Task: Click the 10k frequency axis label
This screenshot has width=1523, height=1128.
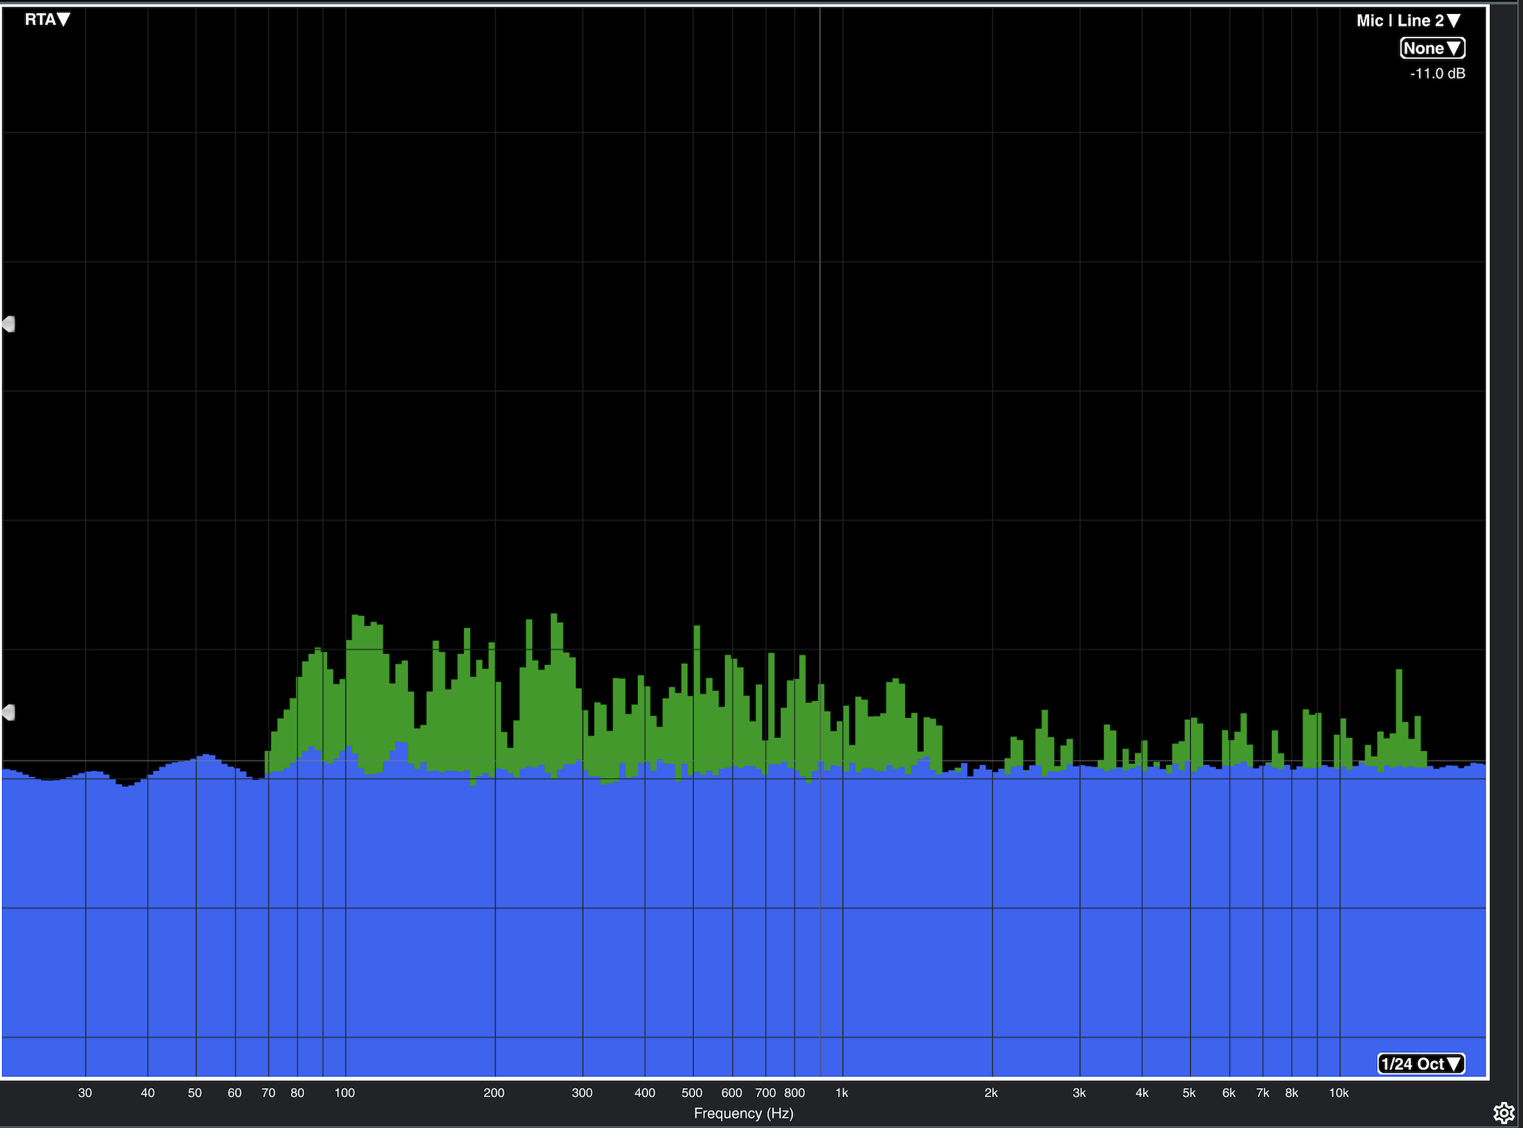Action: click(x=1338, y=1093)
